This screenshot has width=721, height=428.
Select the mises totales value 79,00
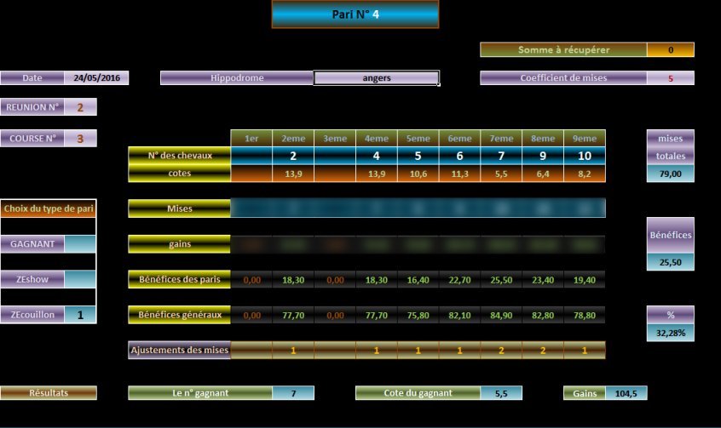pos(670,174)
